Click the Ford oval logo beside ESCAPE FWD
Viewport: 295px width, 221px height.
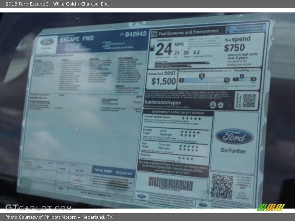(47, 42)
